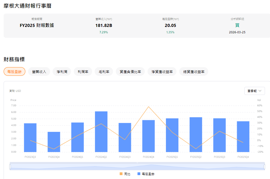The width and height of the screenshot is (270, 179).
Task: Re-select the highlighted 每股盈餘 chip
Action: (14, 71)
